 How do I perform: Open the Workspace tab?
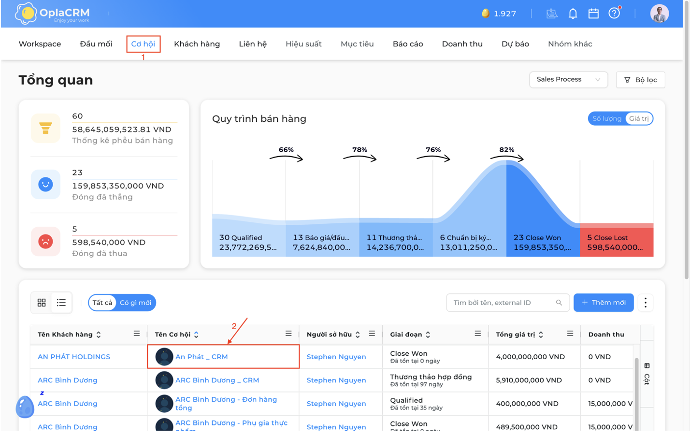click(40, 44)
